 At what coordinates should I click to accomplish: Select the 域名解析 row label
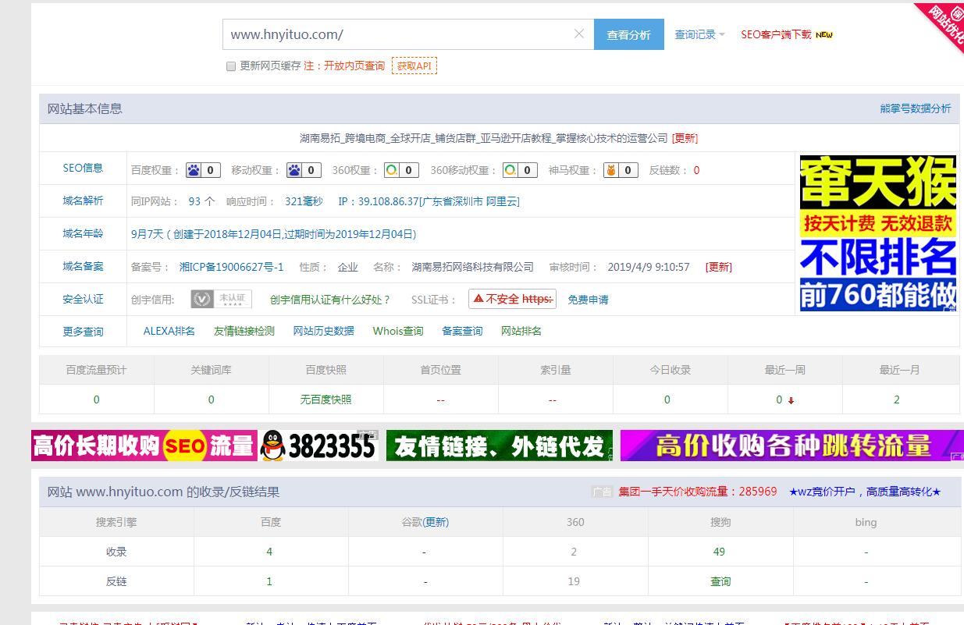coord(83,201)
